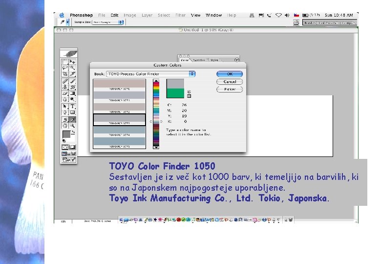Open the View menu
The image size is (381, 264).
tap(195, 15)
